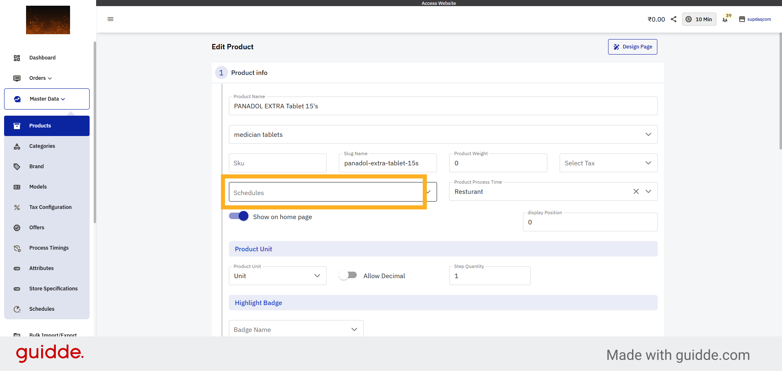This screenshot has height=371, width=782.
Task: Collapse the Master Data section
Action: [46, 99]
